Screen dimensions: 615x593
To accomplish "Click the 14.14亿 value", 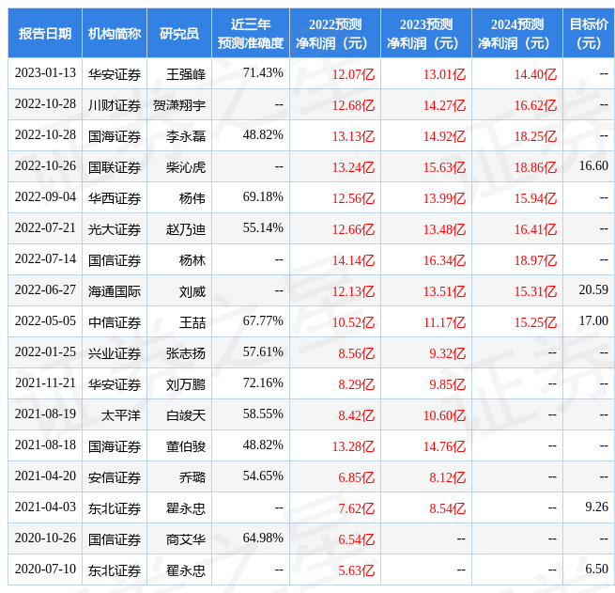I will [x=353, y=260].
